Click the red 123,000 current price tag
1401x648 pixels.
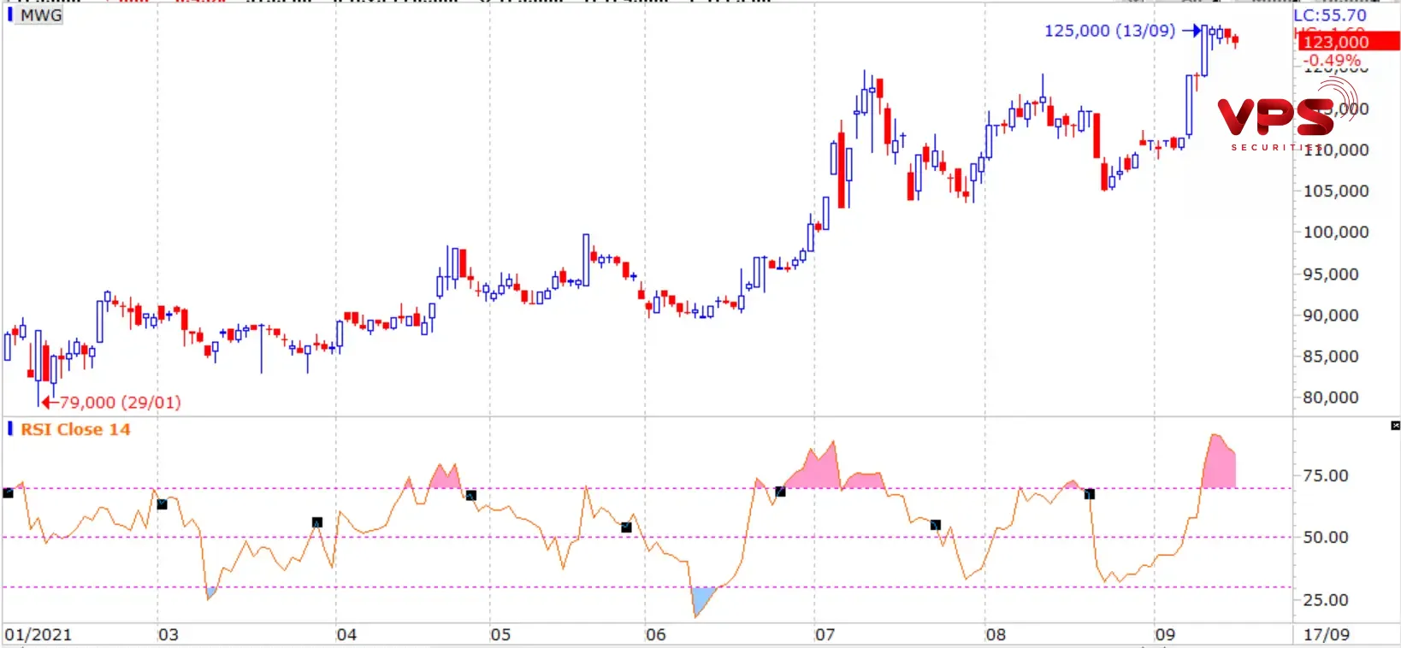pos(1347,42)
